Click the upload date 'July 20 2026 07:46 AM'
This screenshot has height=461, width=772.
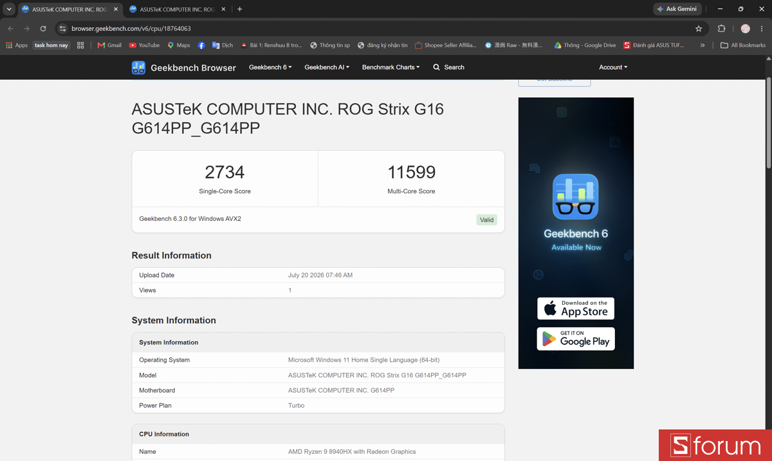(x=320, y=275)
